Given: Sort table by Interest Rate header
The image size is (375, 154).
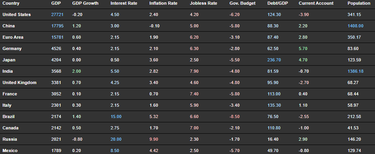Looking at the screenshot, I should tap(124, 4).
